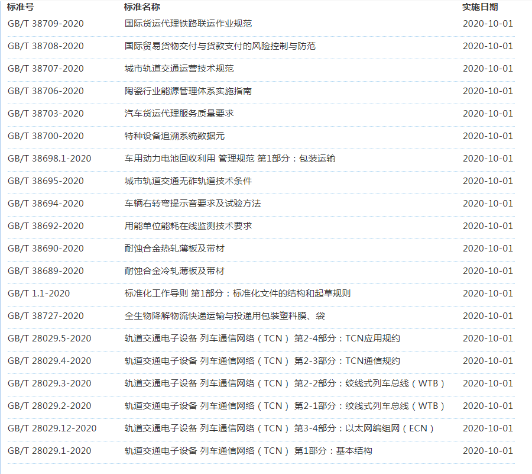Open the 耐蚀合金热轧薄板及带材 standard

174,249
